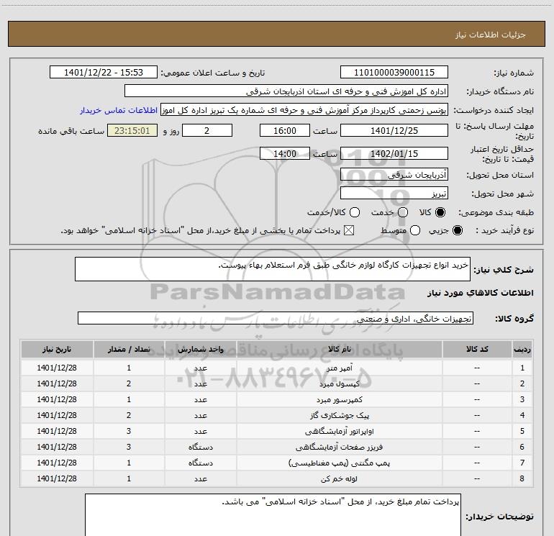Select item row لوله خم کن
This screenshot has height=536, width=554.
click(x=277, y=478)
